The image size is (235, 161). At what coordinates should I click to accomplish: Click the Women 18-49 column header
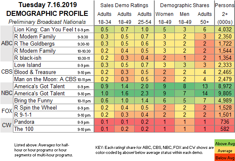pos(165,18)
